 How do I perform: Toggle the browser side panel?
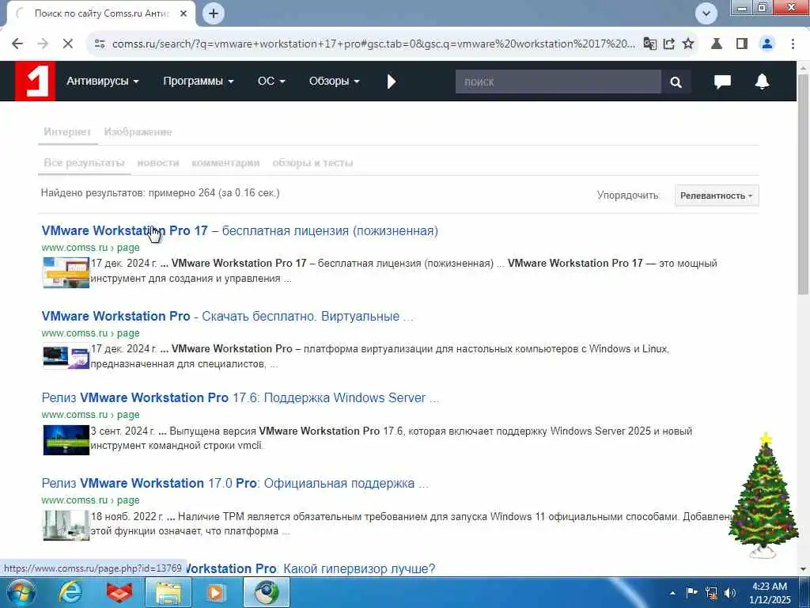742,44
